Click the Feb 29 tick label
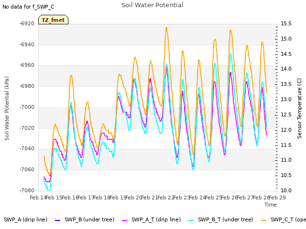This screenshot has width=306, height=229. pos(277,198)
